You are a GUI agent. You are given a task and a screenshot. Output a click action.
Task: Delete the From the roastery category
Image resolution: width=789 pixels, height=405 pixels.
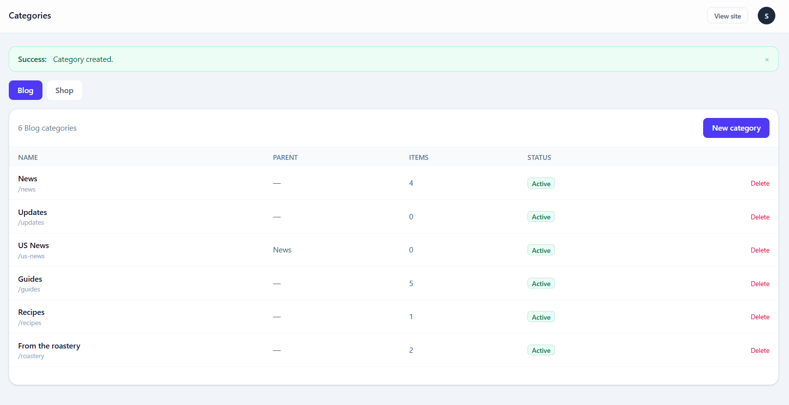click(760, 350)
